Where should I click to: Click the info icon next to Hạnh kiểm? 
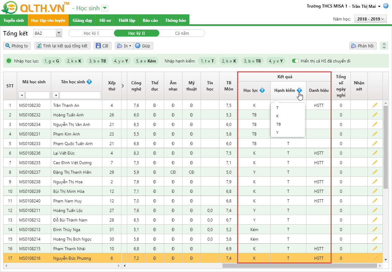299,90
